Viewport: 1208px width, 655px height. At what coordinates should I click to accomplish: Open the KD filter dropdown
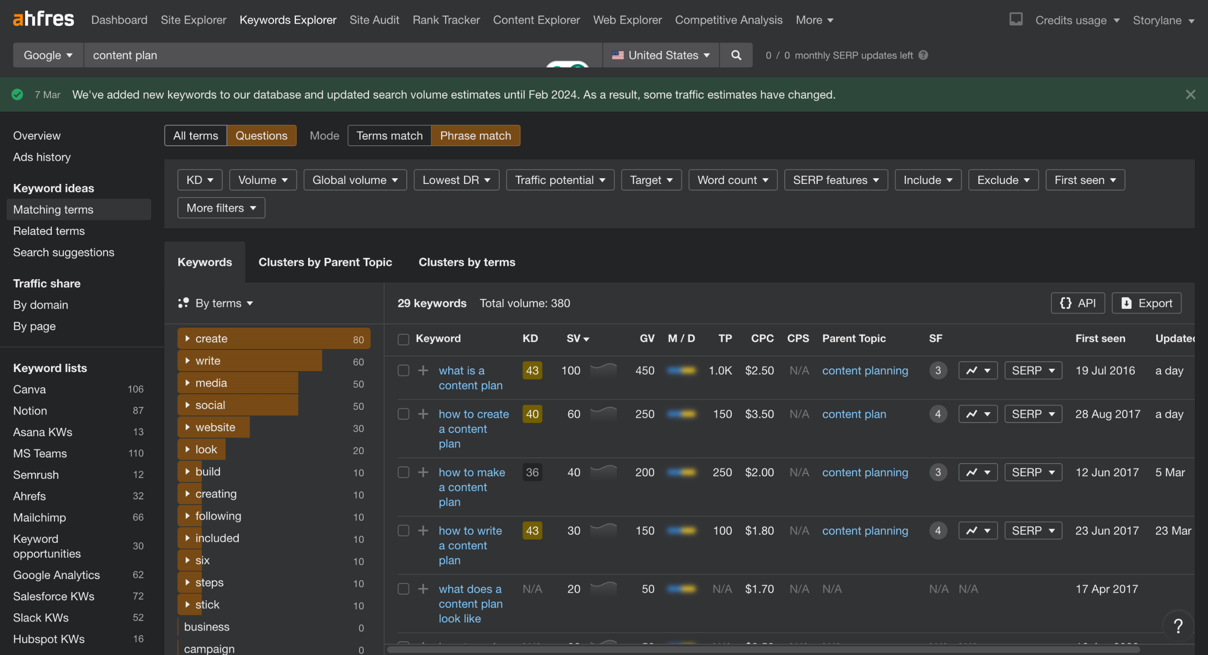point(200,180)
